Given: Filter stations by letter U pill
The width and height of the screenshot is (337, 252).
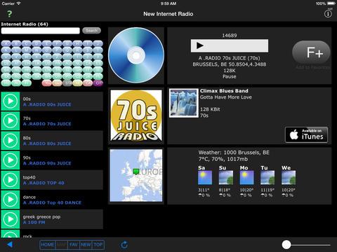Looking at the screenshot, I should pyautogui.click(x=6, y=57).
